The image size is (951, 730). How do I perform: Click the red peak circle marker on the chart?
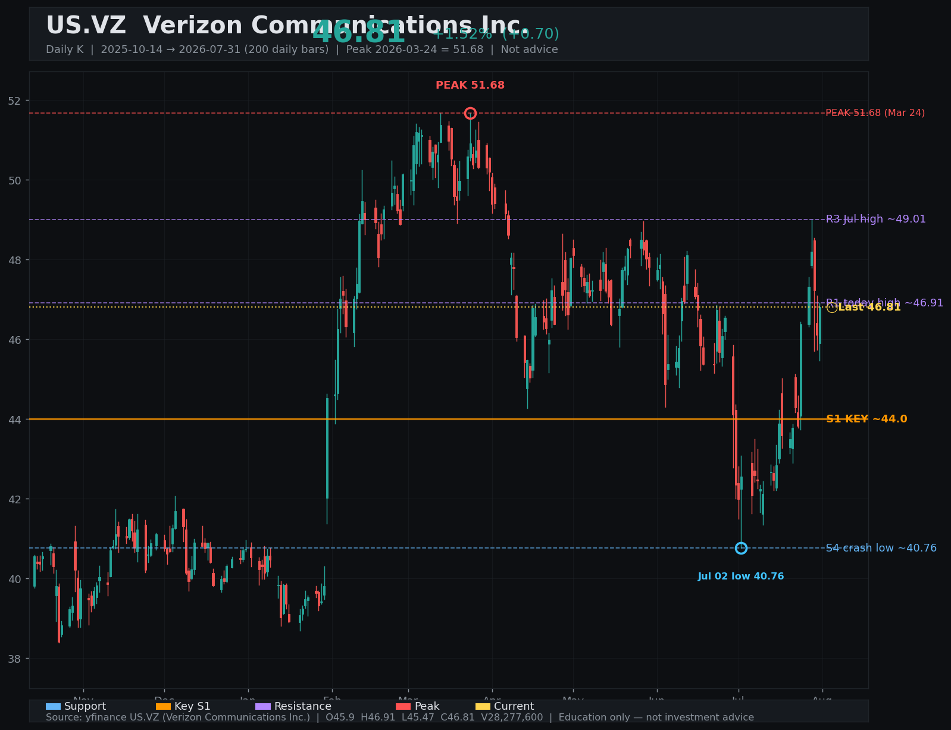470,113
